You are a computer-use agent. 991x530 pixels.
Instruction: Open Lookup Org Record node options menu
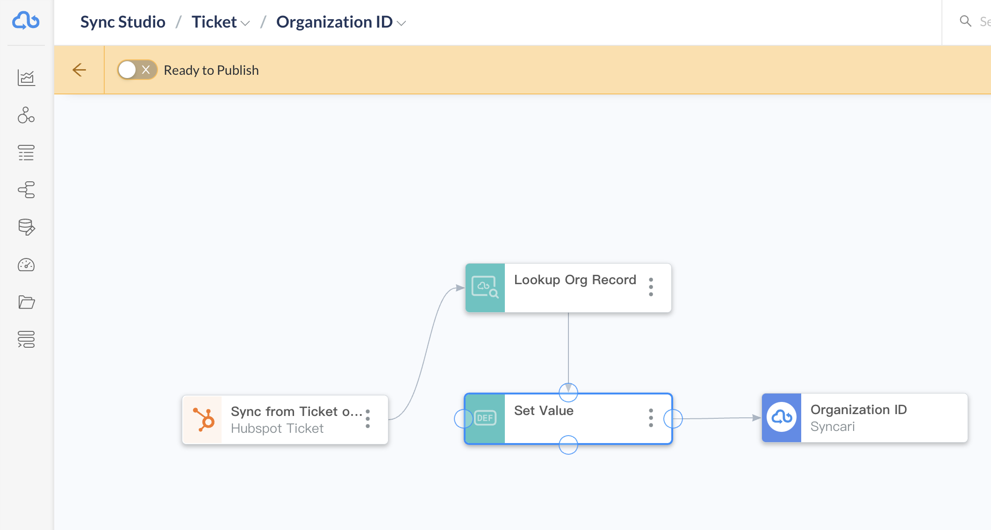tap(651, 286)
